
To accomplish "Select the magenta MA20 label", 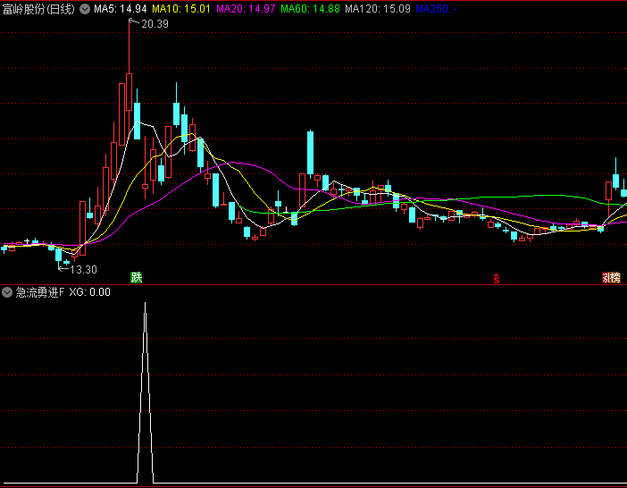I will (246, 9).
